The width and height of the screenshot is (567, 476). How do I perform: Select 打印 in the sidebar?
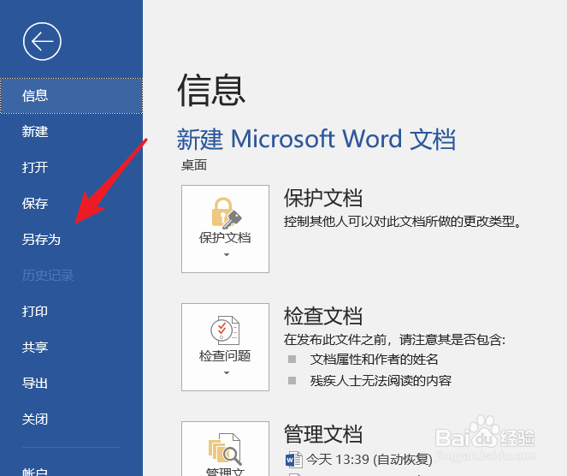71,312
